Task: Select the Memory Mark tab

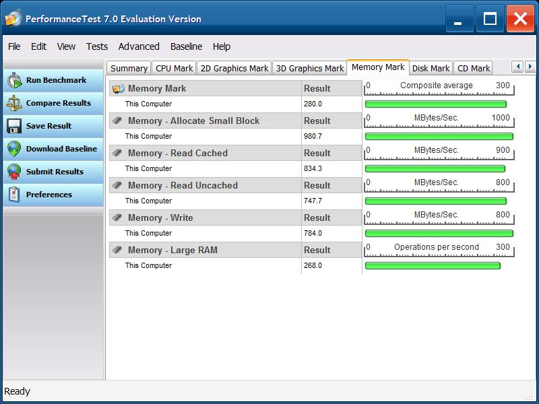Action: click(x=378, y=67)
